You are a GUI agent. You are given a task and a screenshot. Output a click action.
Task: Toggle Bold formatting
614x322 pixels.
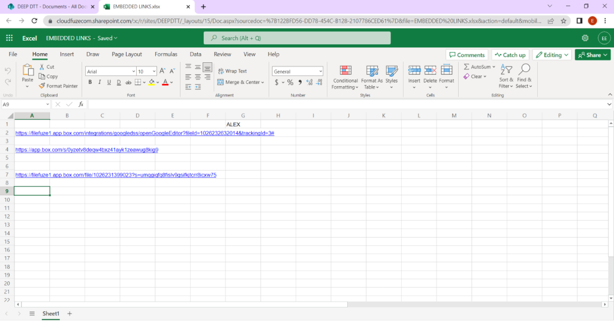[90, 83]
